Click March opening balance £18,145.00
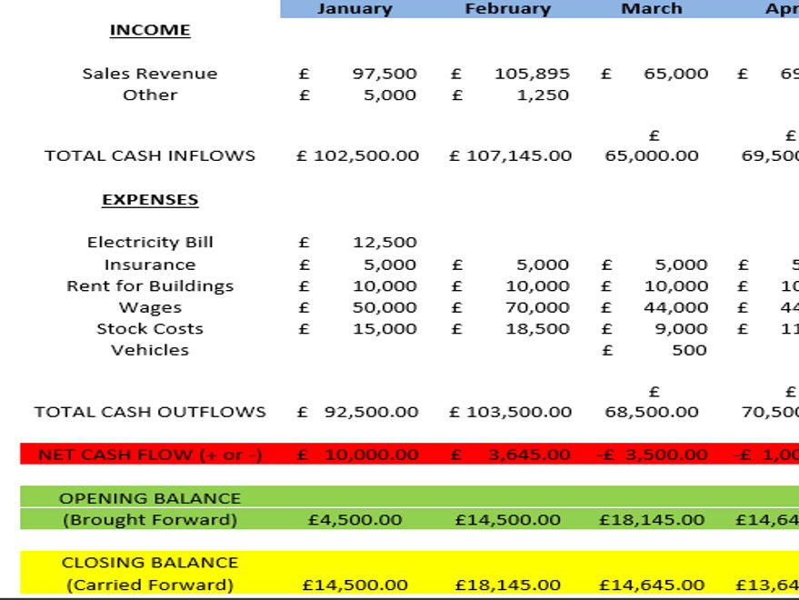Image resolution: width=799 pixels, height=600 pixels. pyautogui.click(x=653, y=520)
